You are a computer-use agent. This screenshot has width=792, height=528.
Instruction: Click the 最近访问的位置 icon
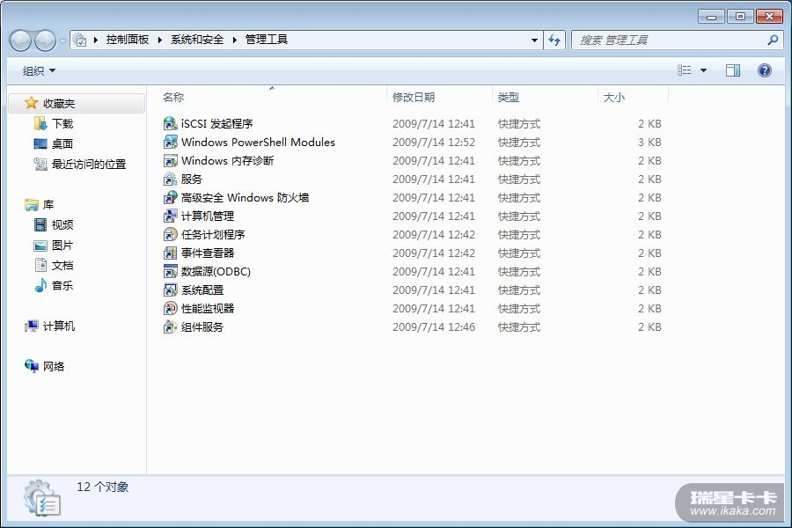[40, 164]
